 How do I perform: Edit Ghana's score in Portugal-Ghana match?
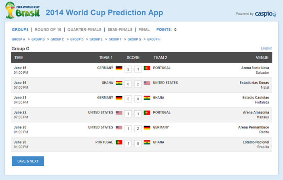[138, 144]
